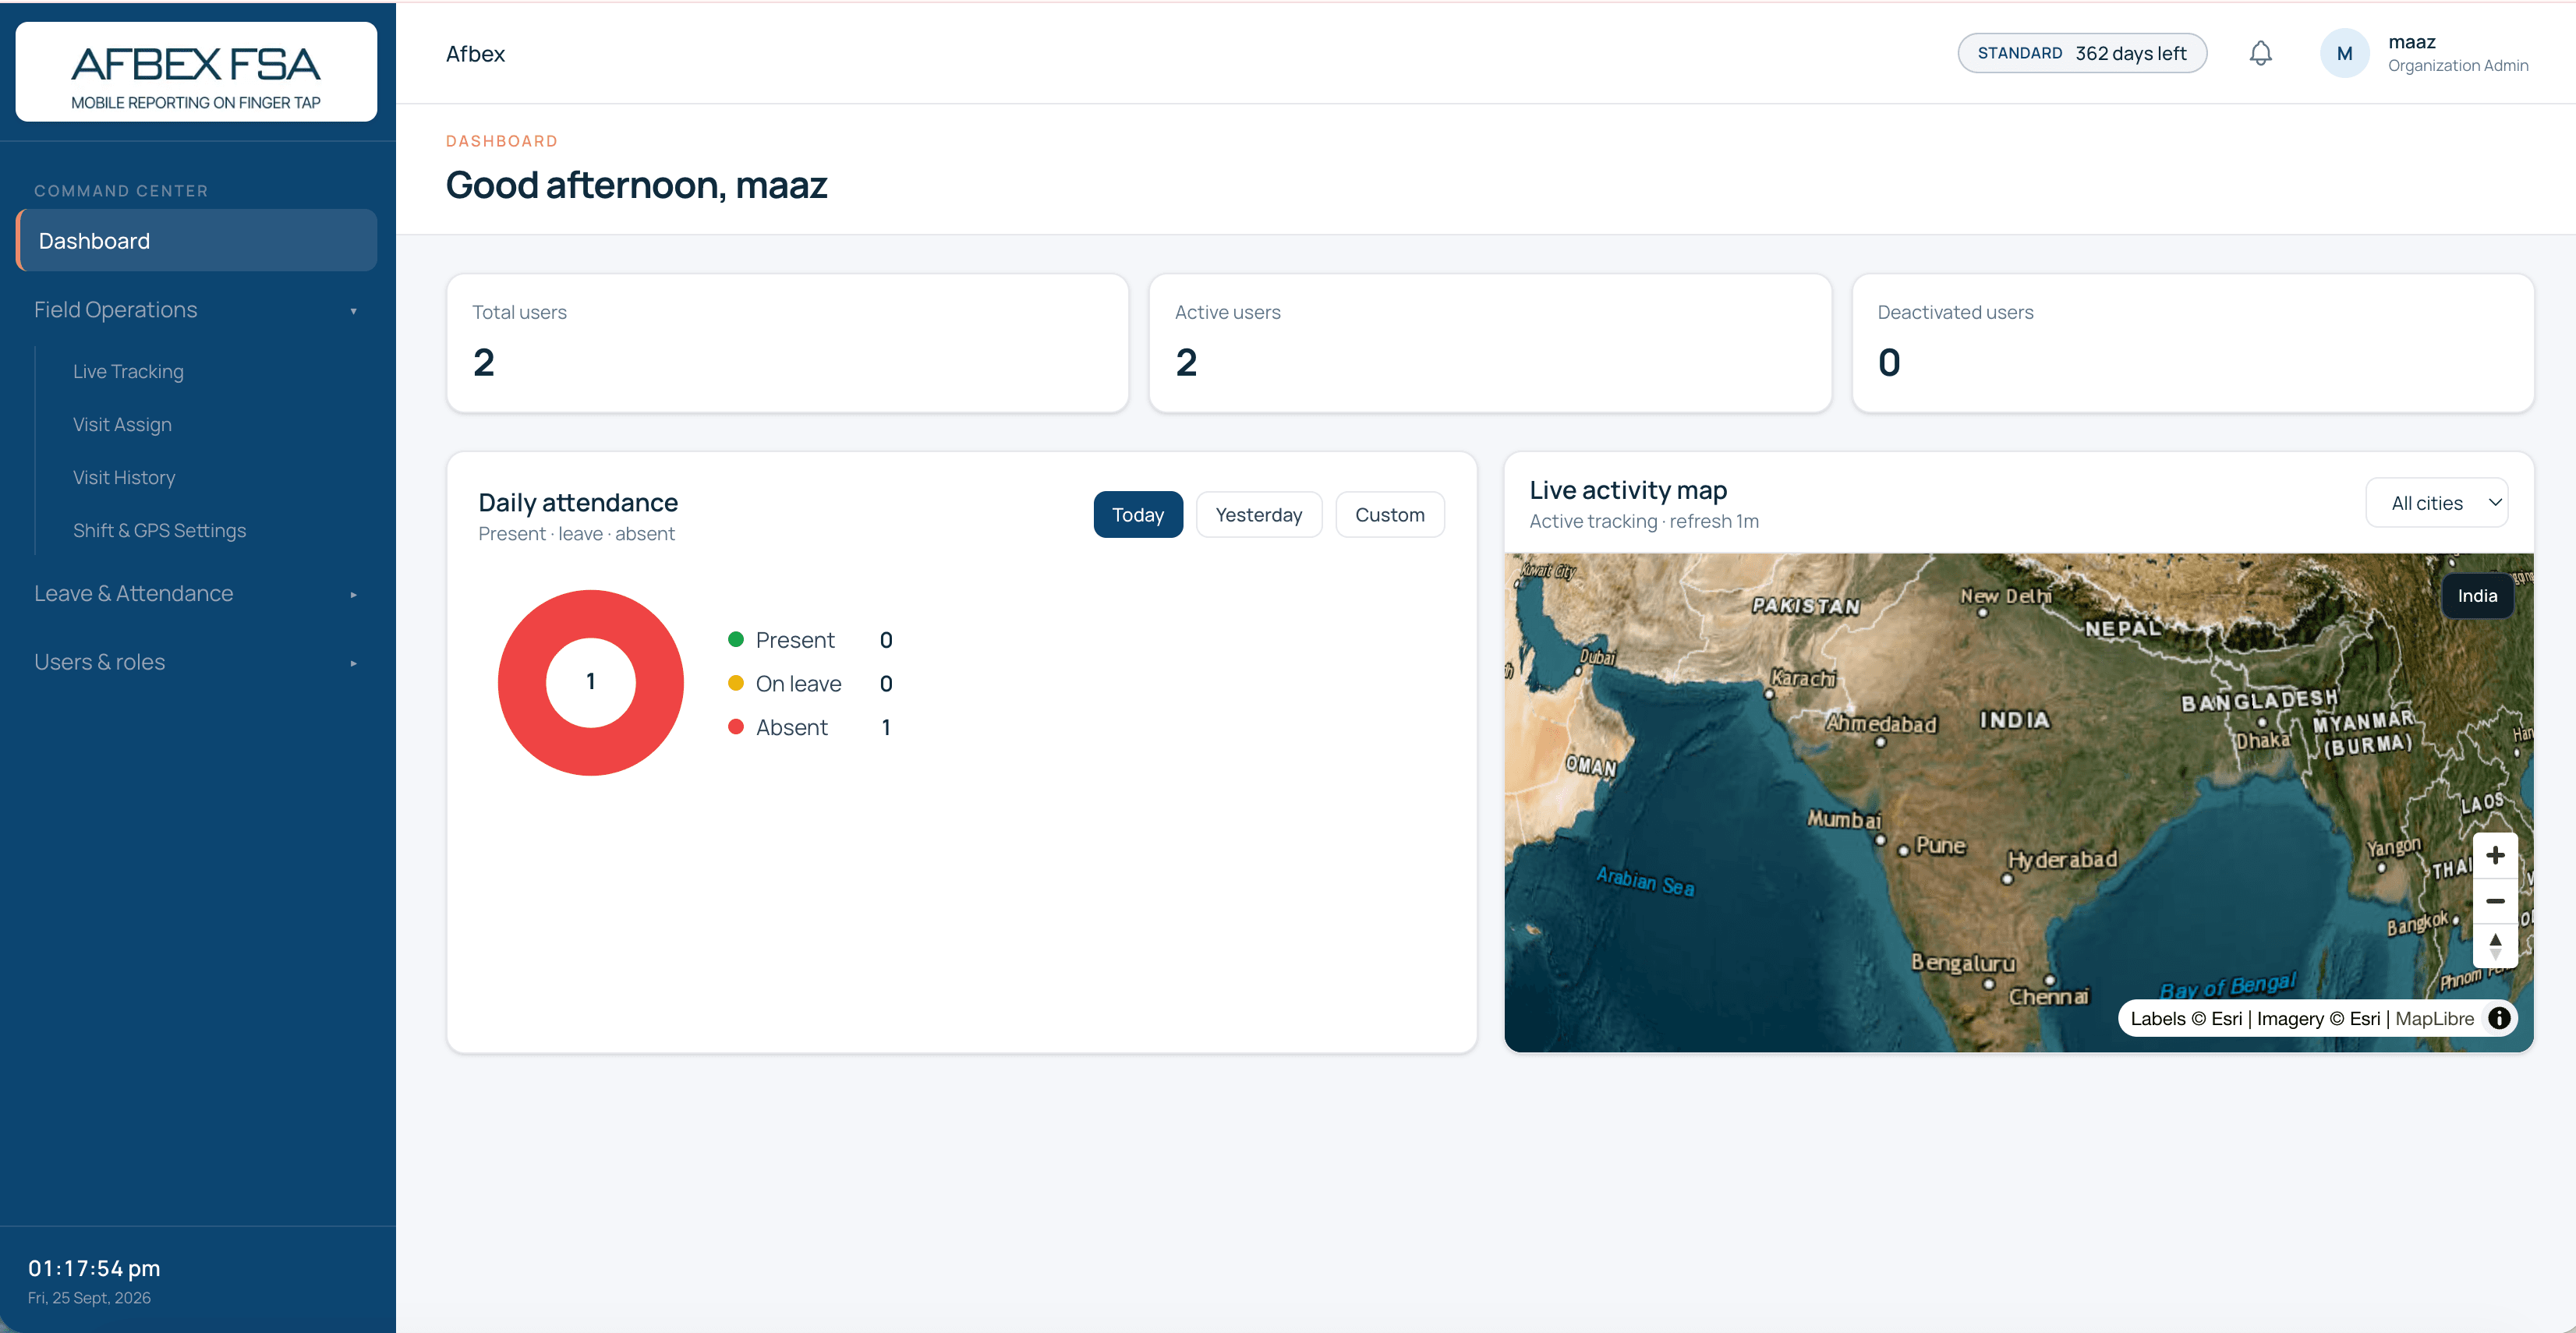
Task: Click the Daily attendance heading
Action: tap(578, 502)
